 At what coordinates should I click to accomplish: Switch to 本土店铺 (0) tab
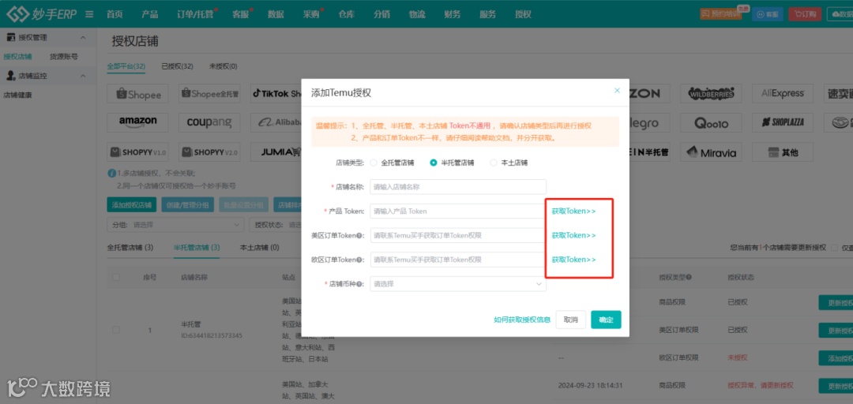(x=260, y=248)
